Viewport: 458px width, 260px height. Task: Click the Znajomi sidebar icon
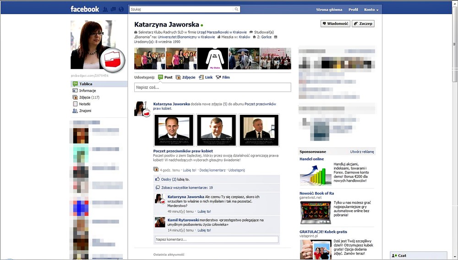coord(75,111)
